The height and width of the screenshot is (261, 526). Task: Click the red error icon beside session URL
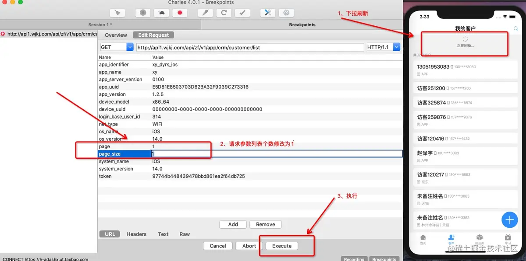[x=3, y=34]
